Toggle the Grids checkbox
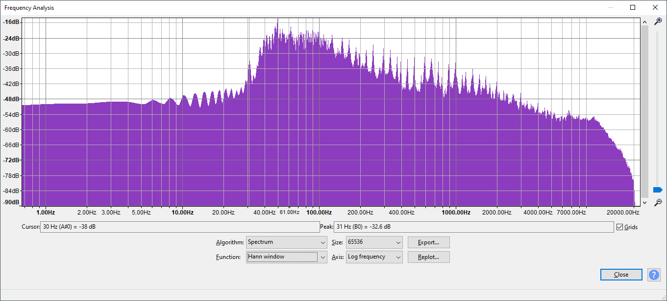Viewport: 667px width, 301px height. point(620,227)
